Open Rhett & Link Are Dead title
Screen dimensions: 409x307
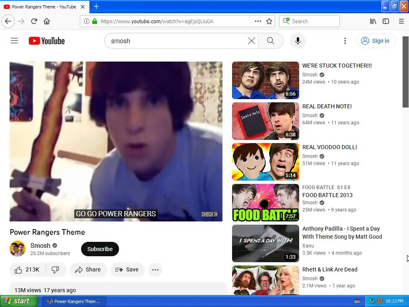[x=330, y=269]
